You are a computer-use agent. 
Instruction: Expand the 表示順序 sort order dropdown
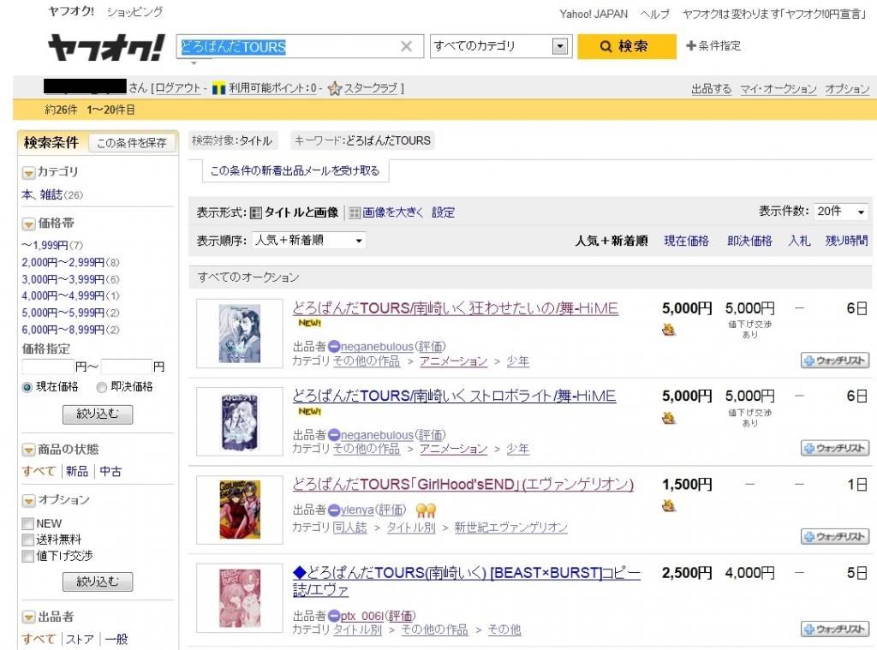pos(309,241)
